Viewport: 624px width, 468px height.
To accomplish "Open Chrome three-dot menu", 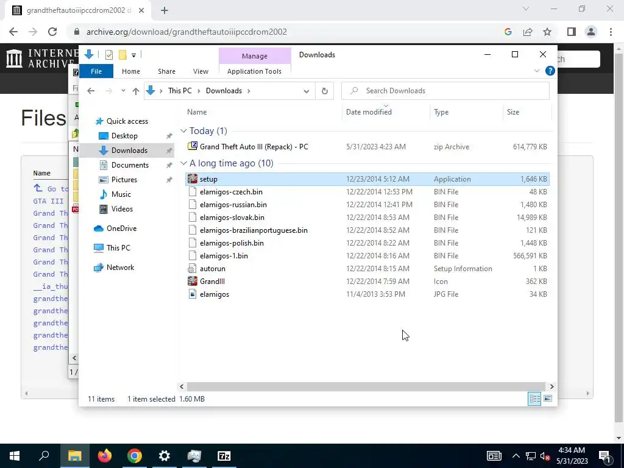I will point(611,32).
